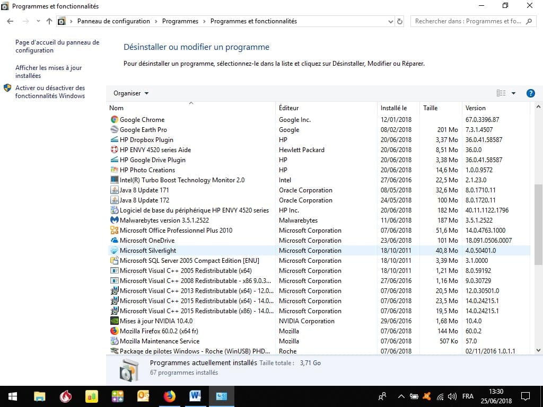Go to Panneau de configuration in breadcrumb
This screenshot has height=407, width=543.
[113, 21]
